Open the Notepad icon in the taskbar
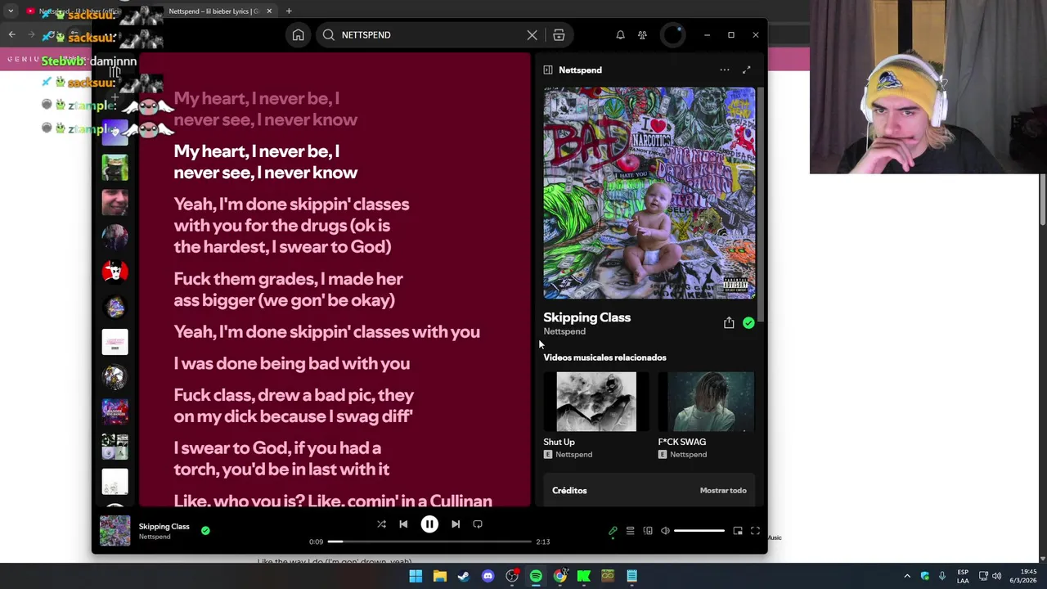The image size is (1047, 589). [x=631, y=576]
